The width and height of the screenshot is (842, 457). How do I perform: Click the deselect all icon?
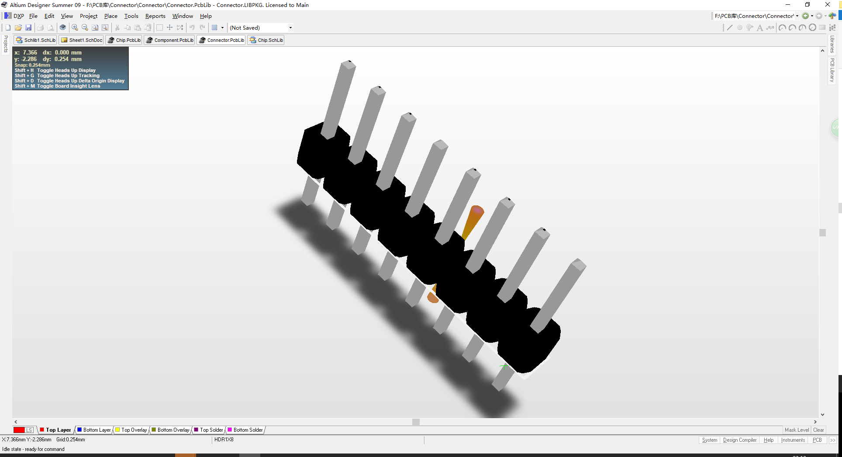point(180,27)
